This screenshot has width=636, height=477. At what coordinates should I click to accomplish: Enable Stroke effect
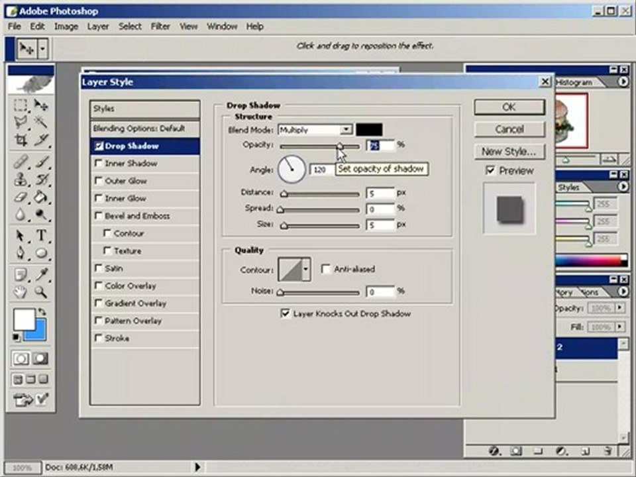[98, 338]
